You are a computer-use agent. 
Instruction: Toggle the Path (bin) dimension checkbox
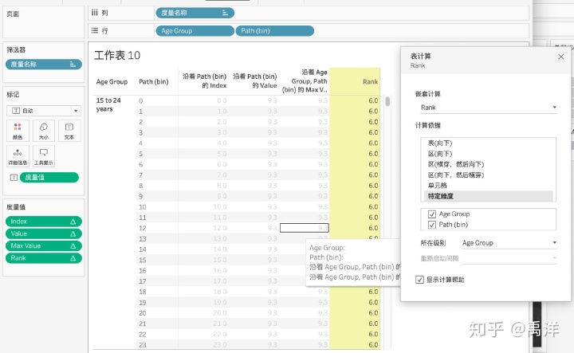(432, 225)
